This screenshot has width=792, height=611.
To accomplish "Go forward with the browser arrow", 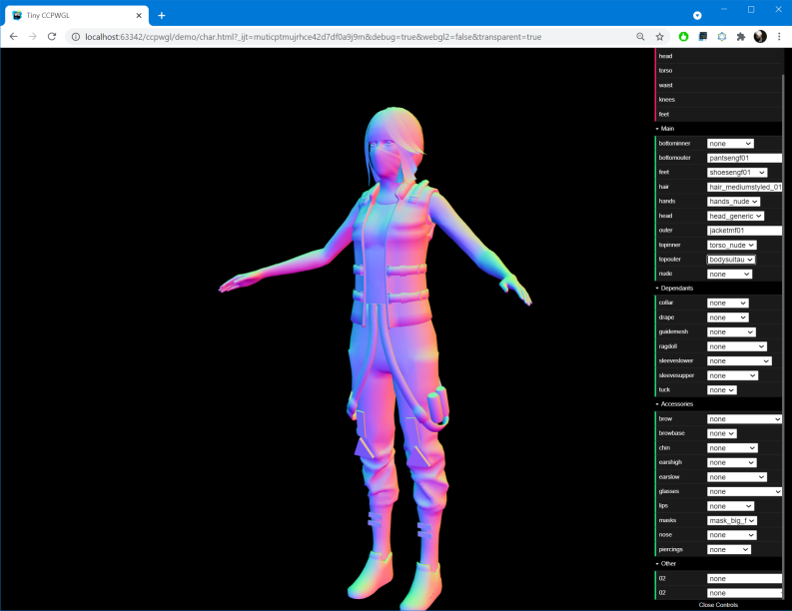I will pyautogui.click(x=33, y=37).
